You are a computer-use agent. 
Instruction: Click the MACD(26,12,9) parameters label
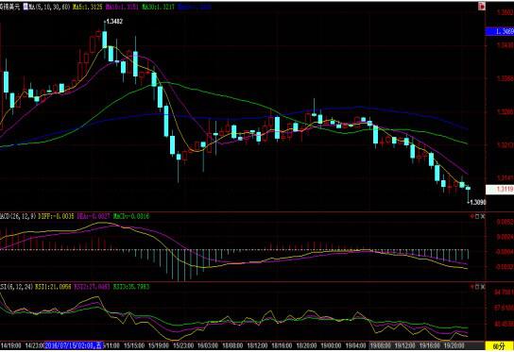pyautogui.click(x=18, y=216)
